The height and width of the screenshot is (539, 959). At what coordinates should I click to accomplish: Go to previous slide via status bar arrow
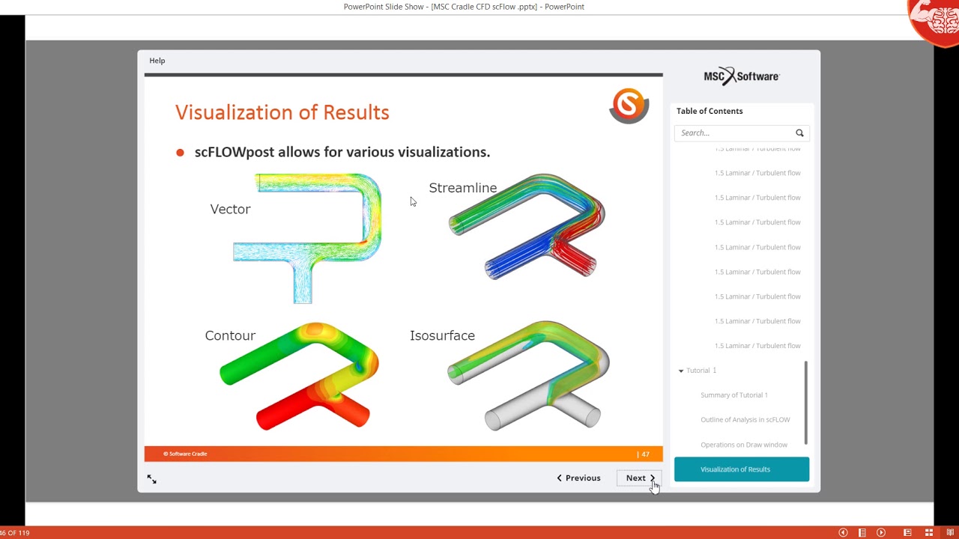pyautogui.click(x=843, y=533)
